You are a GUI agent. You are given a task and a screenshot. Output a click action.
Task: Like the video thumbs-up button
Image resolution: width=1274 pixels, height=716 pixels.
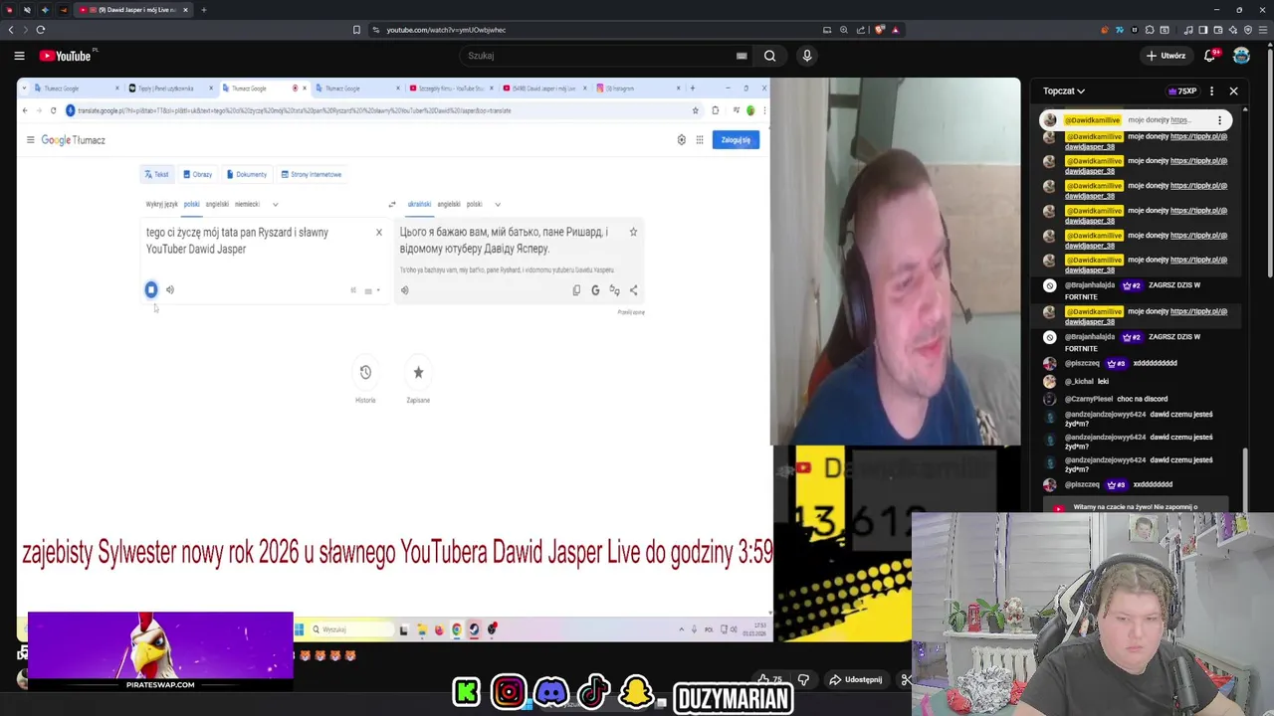[769, 680]
